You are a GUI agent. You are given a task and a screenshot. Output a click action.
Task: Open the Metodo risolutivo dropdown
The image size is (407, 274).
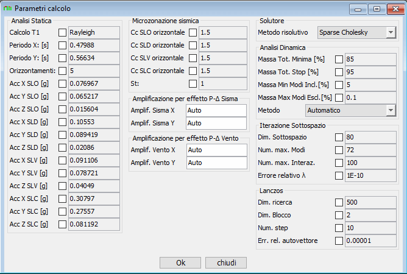point(357,32)
